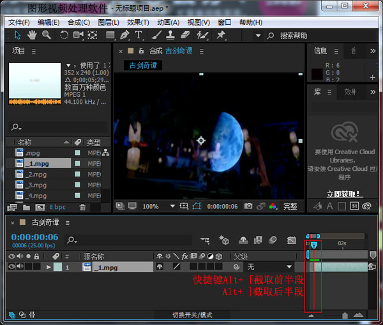Toggle draft 3D icon in timeline

click(x=224, y=240)
